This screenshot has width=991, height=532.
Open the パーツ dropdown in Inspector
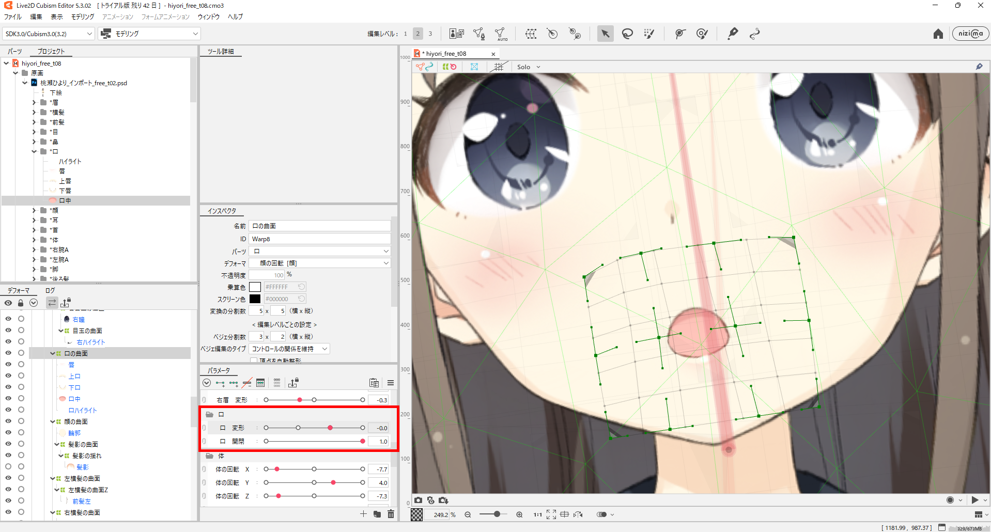pos(320,251)
